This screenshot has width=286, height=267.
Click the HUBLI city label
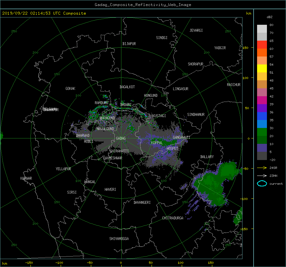pyautogui.click(x=89, y=141)
